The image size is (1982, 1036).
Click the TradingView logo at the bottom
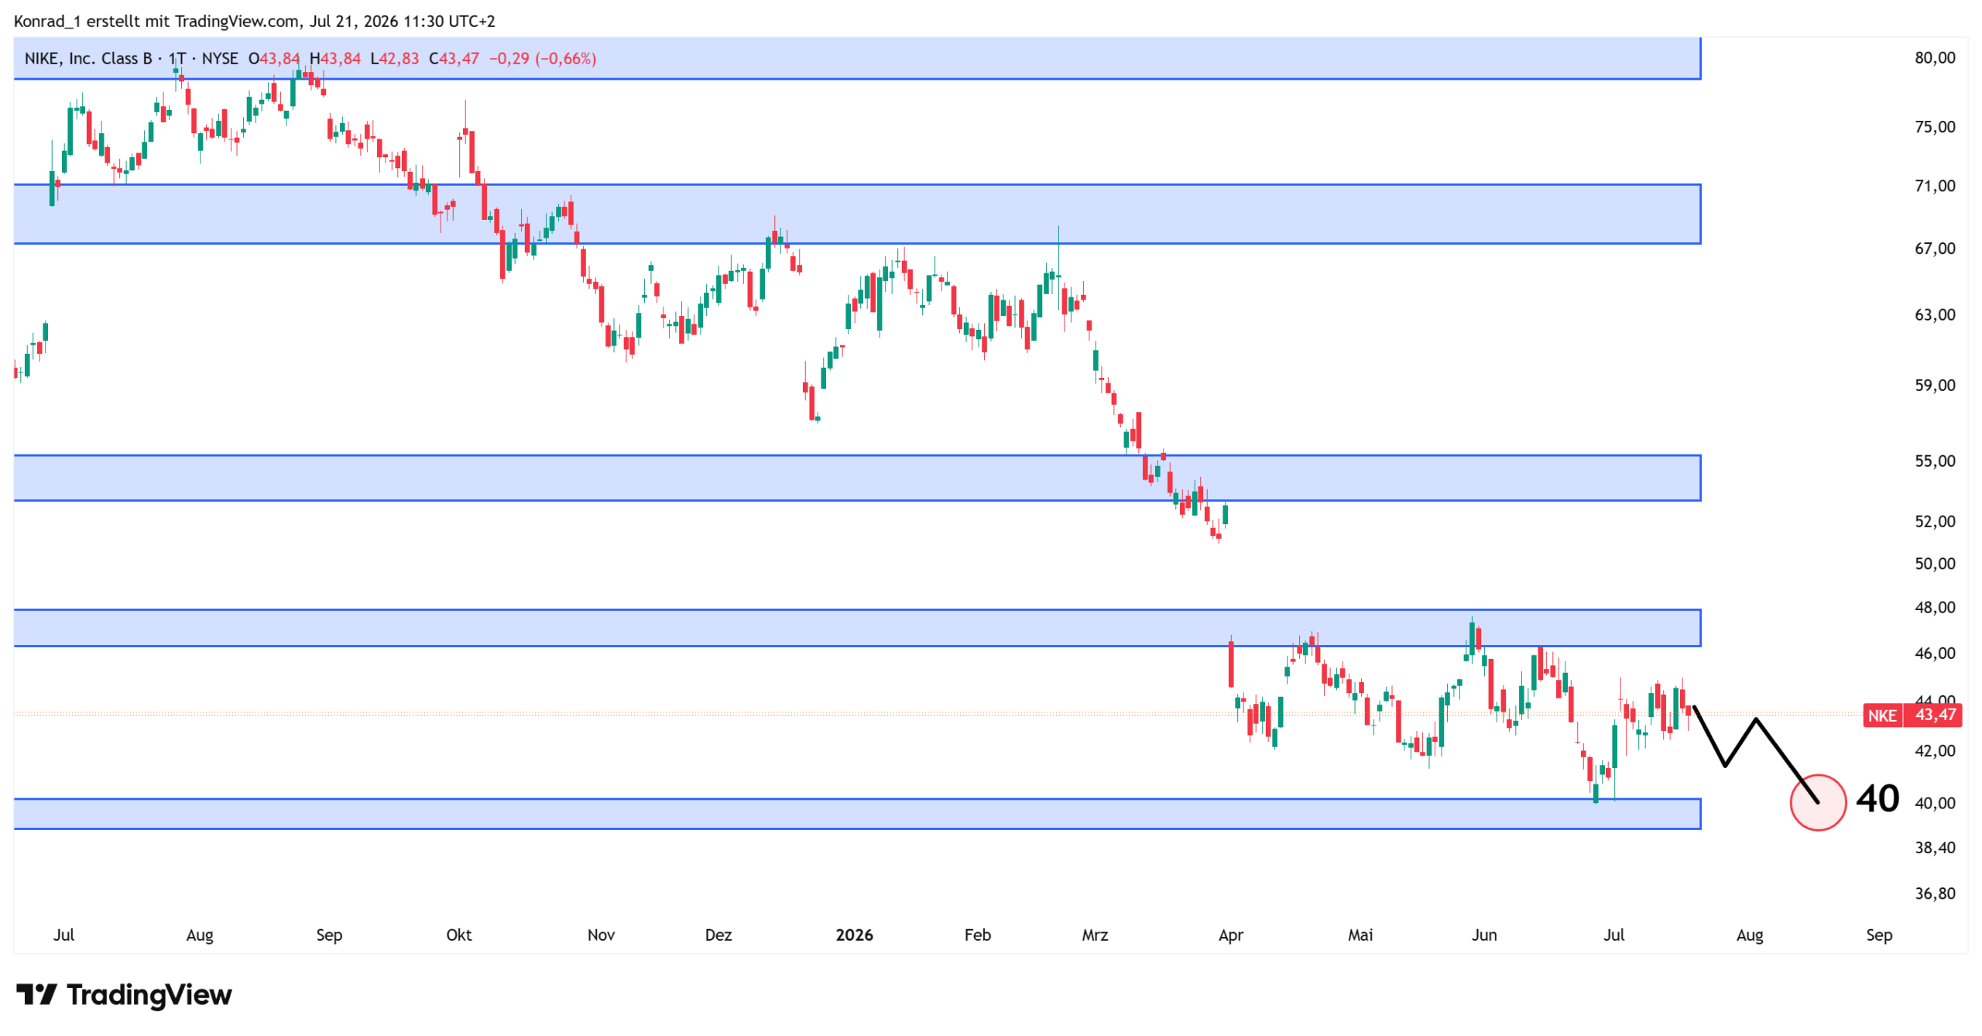(x=124, y=994)
